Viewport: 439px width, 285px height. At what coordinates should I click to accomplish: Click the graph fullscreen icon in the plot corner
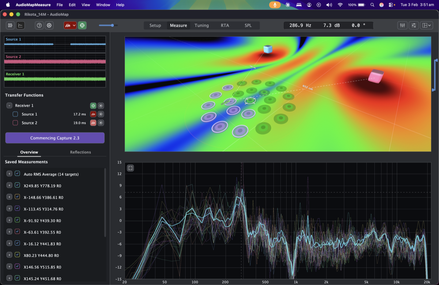coord(130,168)
